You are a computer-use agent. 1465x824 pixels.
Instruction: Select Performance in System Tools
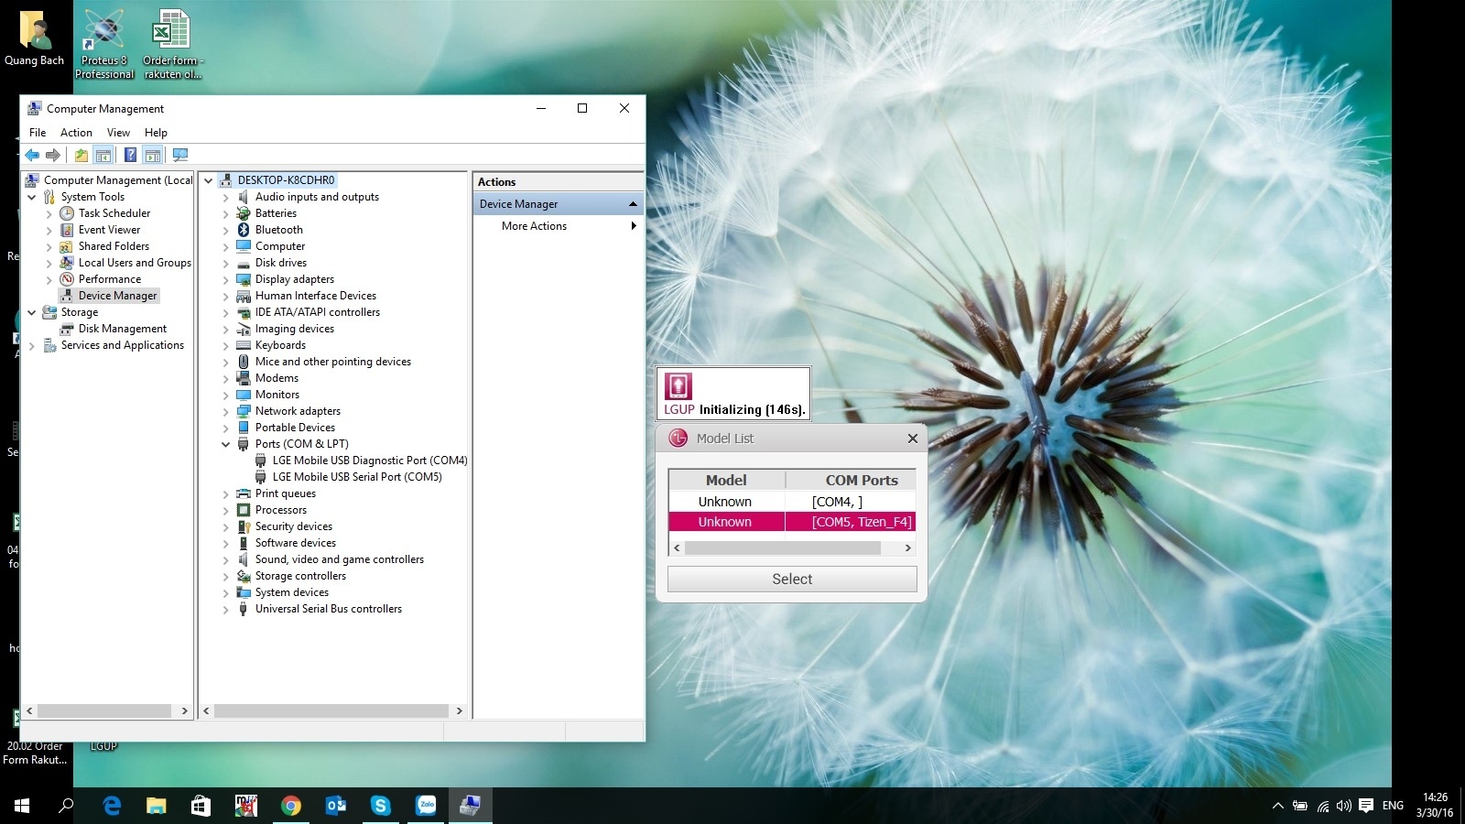(110, 279)
